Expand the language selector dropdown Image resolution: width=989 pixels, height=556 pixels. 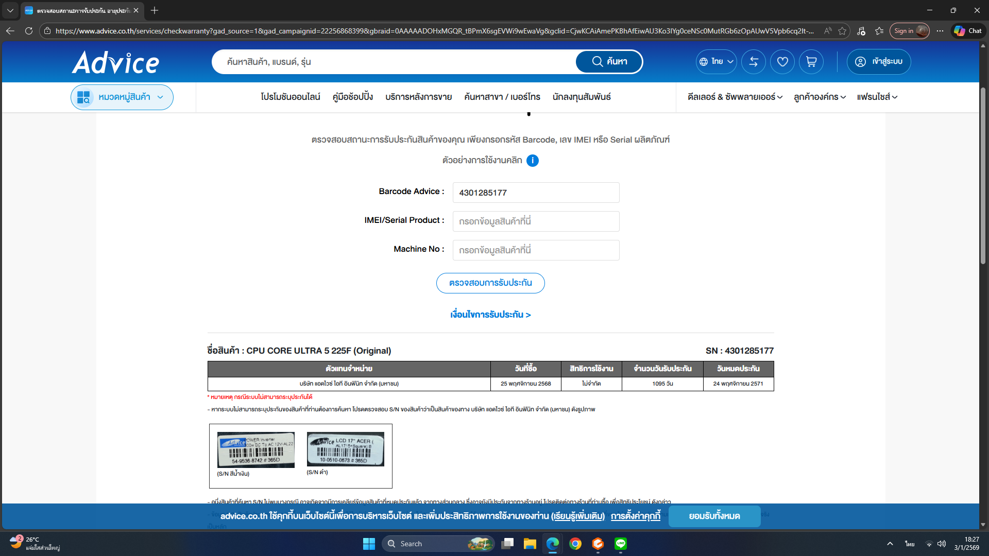coord(716,62)
